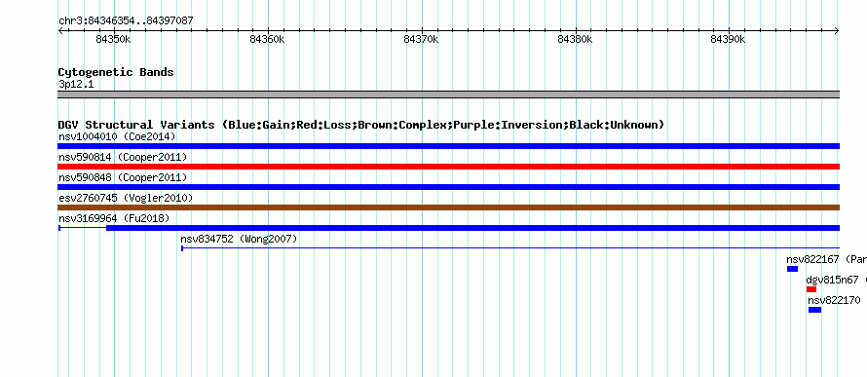Open the nsv3169964 (Fu2018) label
The width and height of the screenshot is (867, 377).
(x=114, y=218)
